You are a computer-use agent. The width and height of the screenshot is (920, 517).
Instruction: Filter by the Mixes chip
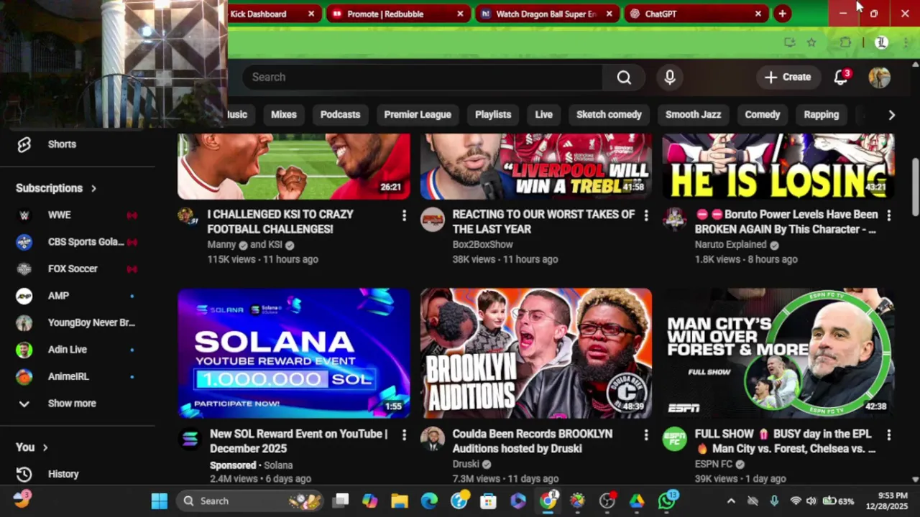click(283, 114)
